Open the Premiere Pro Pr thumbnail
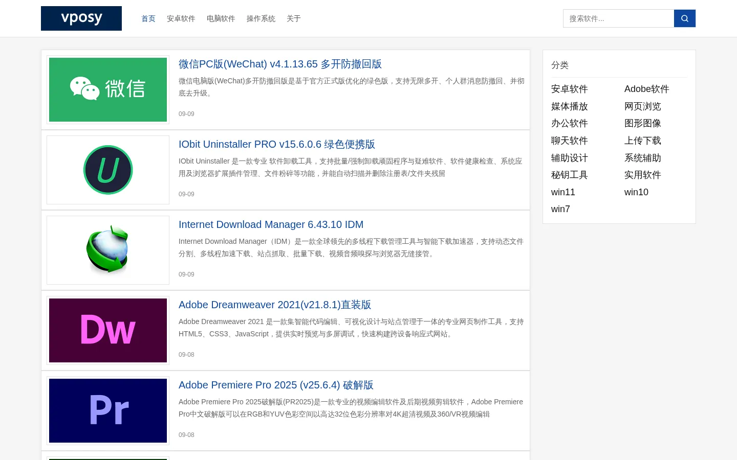 [108, 410]
